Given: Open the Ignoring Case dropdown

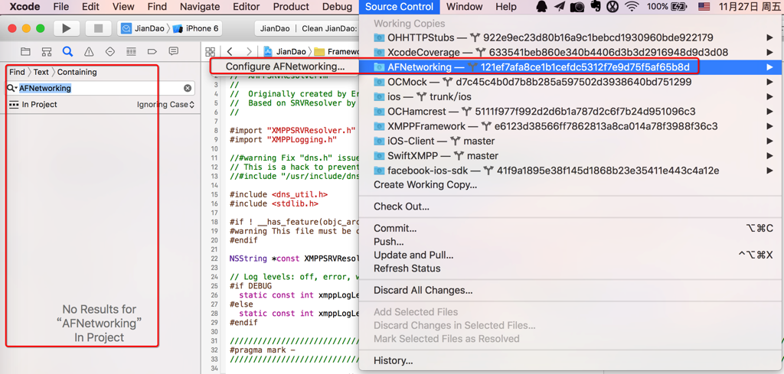Looking at the screenshot, I should (165, 105).
